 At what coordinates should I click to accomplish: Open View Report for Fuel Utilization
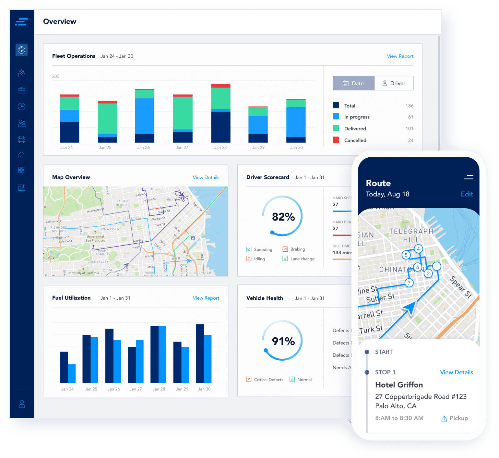tap(206, 298)
